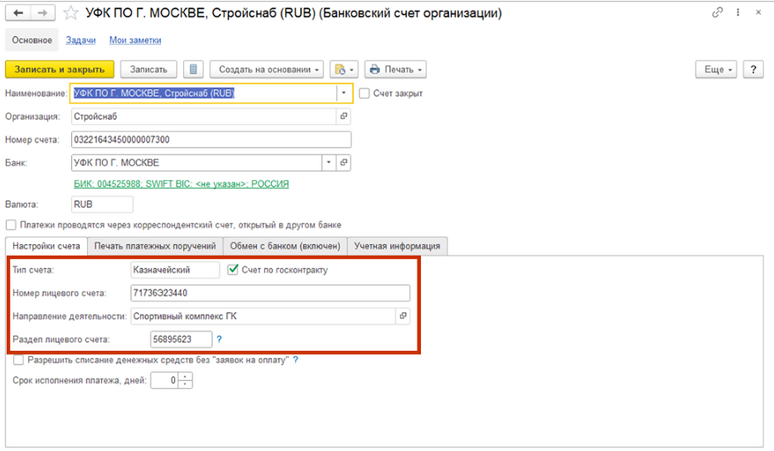The height and width of the screenshot is (451, 774).
Task: Click the forward navigation arrow
Action: point(42,13)
